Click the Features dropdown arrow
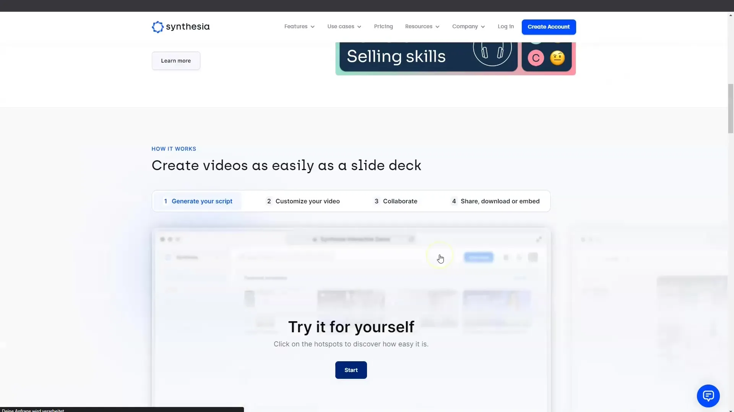734x412 pixels. (x=312, y=26)
